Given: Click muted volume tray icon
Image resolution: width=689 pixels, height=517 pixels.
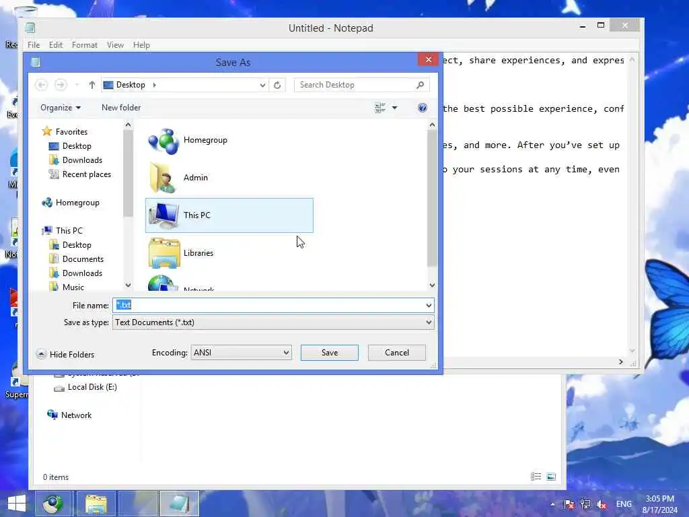Looking at the screenshot, I should point(602,504).
